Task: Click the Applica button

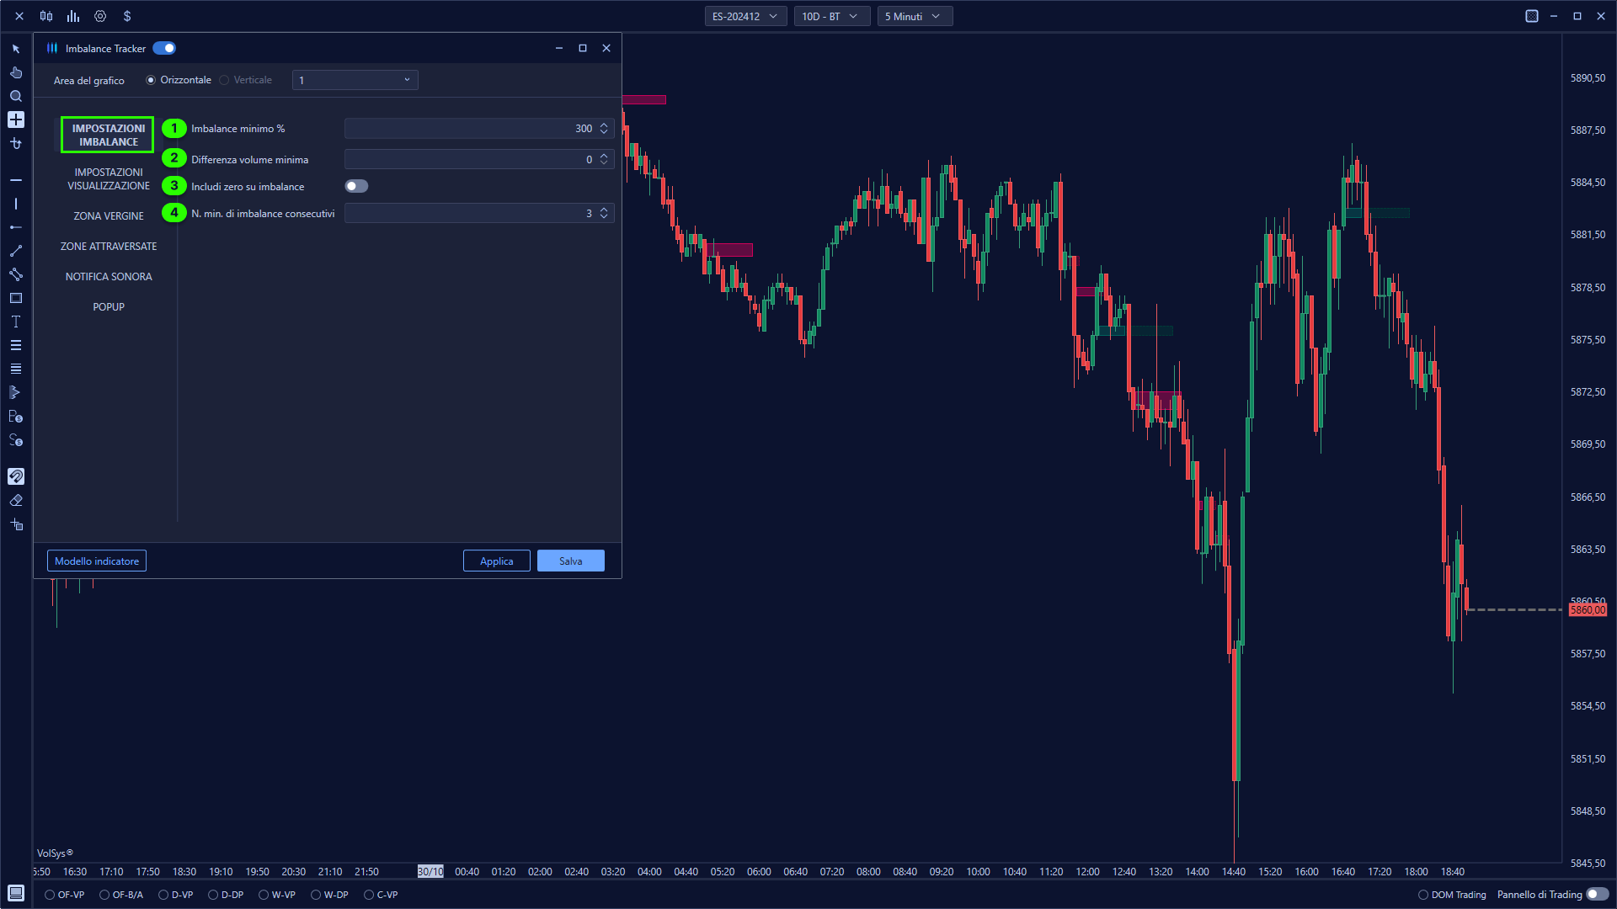Action: pyautogui.click(x=497, y=561)
